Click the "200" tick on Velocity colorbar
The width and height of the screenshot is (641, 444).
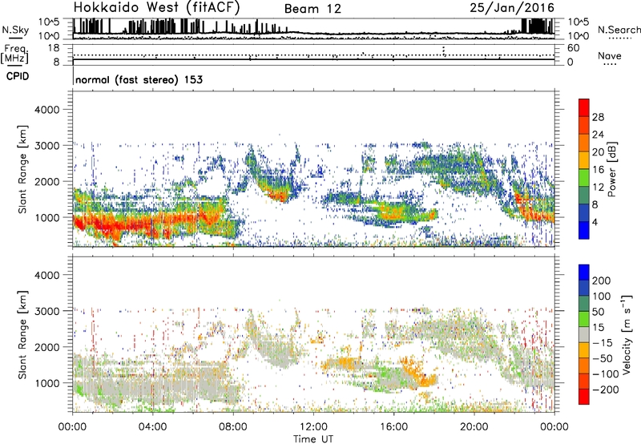click(602, 281)
